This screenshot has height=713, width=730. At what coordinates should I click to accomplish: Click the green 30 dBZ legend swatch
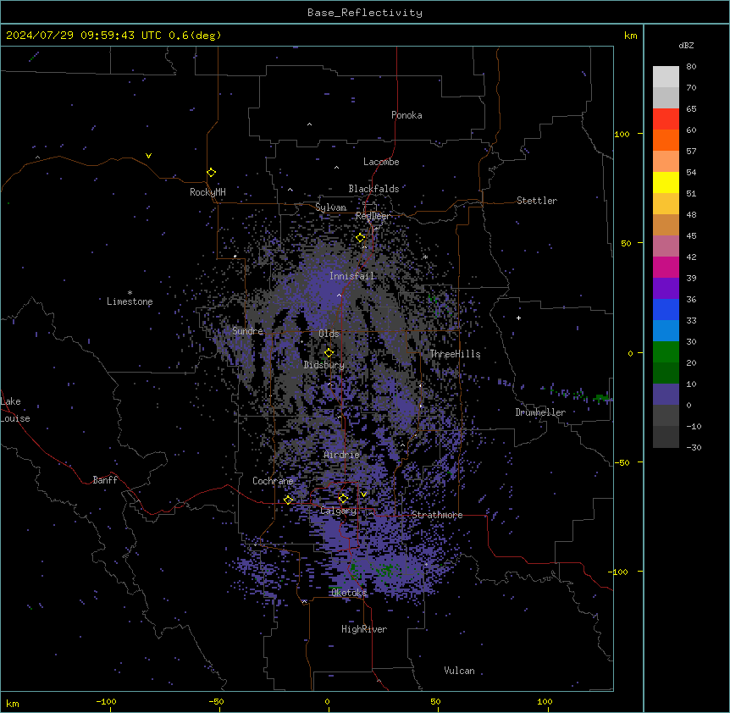click(x=666, y=352)
